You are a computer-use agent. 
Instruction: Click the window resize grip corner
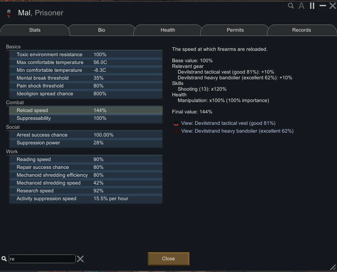click(333, 267)
